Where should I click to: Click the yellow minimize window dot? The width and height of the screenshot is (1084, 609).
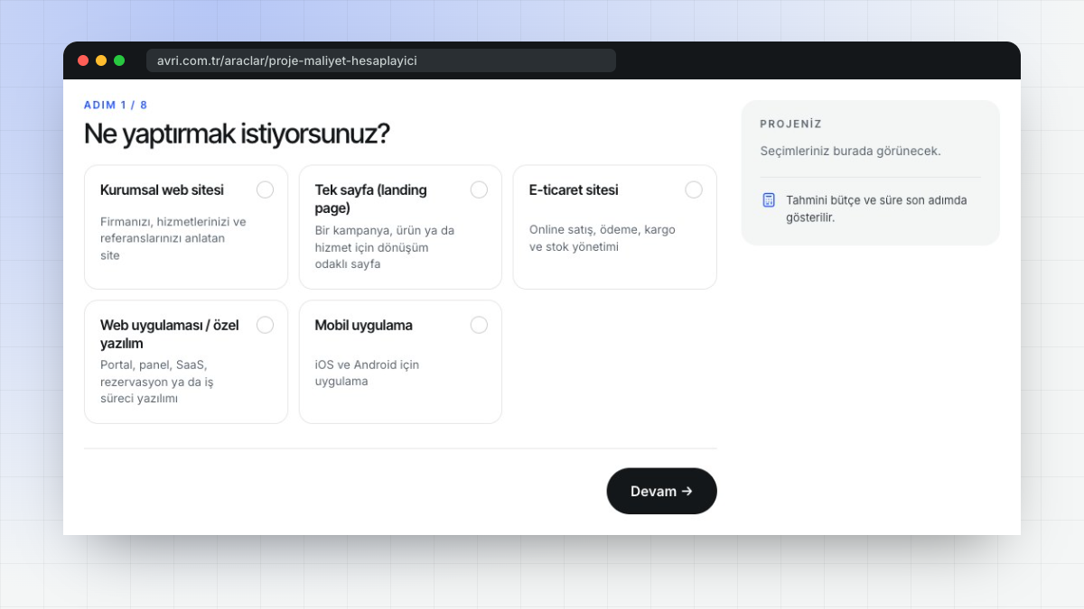(101, 60)
